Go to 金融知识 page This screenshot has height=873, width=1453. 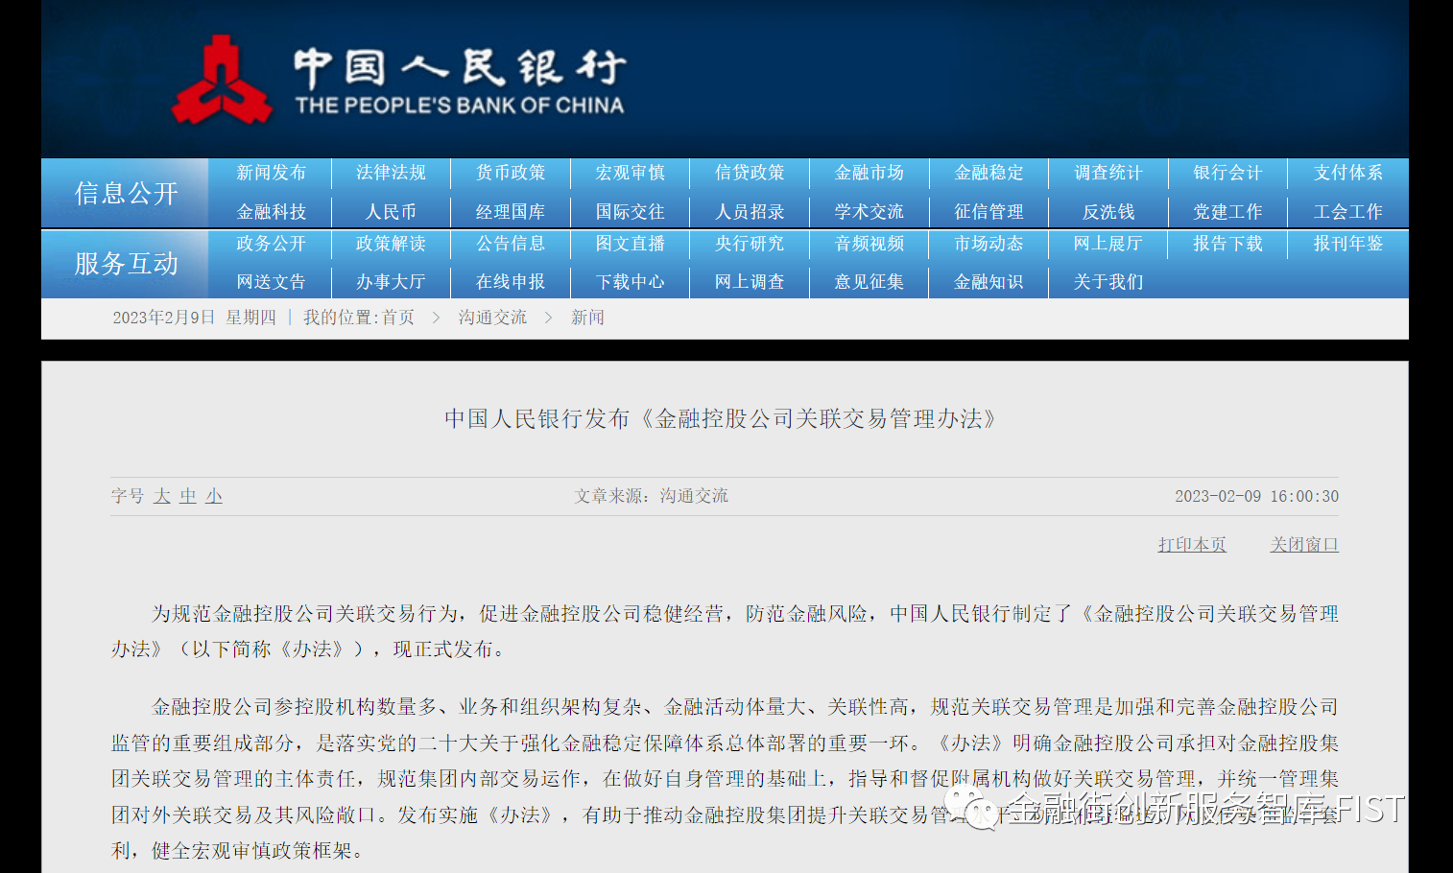[989, 282]
